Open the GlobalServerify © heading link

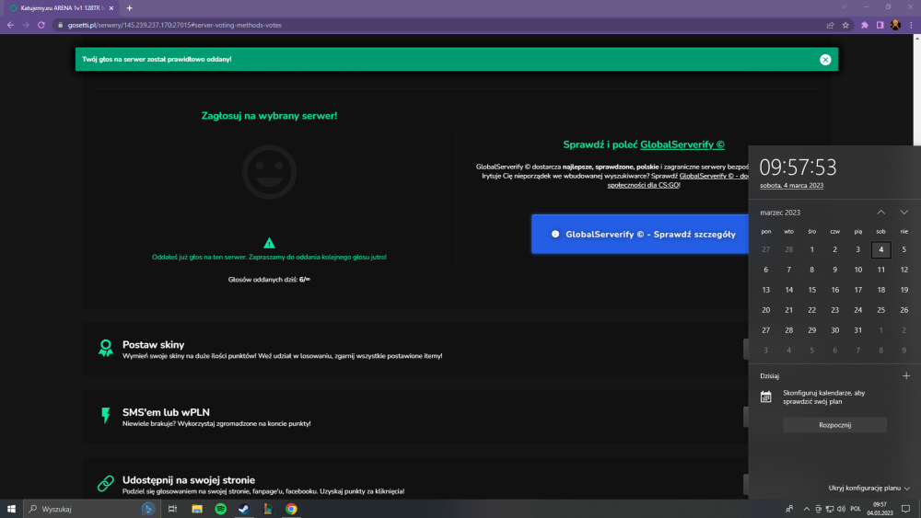tap(682, 144)
